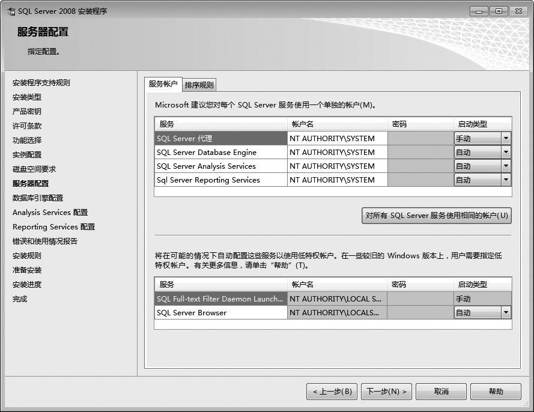Screen dimensions: 534x412
Task: Select the SQL Server Browser row
Action: tap(221, 312)
